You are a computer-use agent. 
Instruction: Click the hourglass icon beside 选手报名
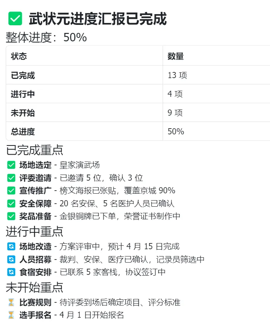point(11,315)
